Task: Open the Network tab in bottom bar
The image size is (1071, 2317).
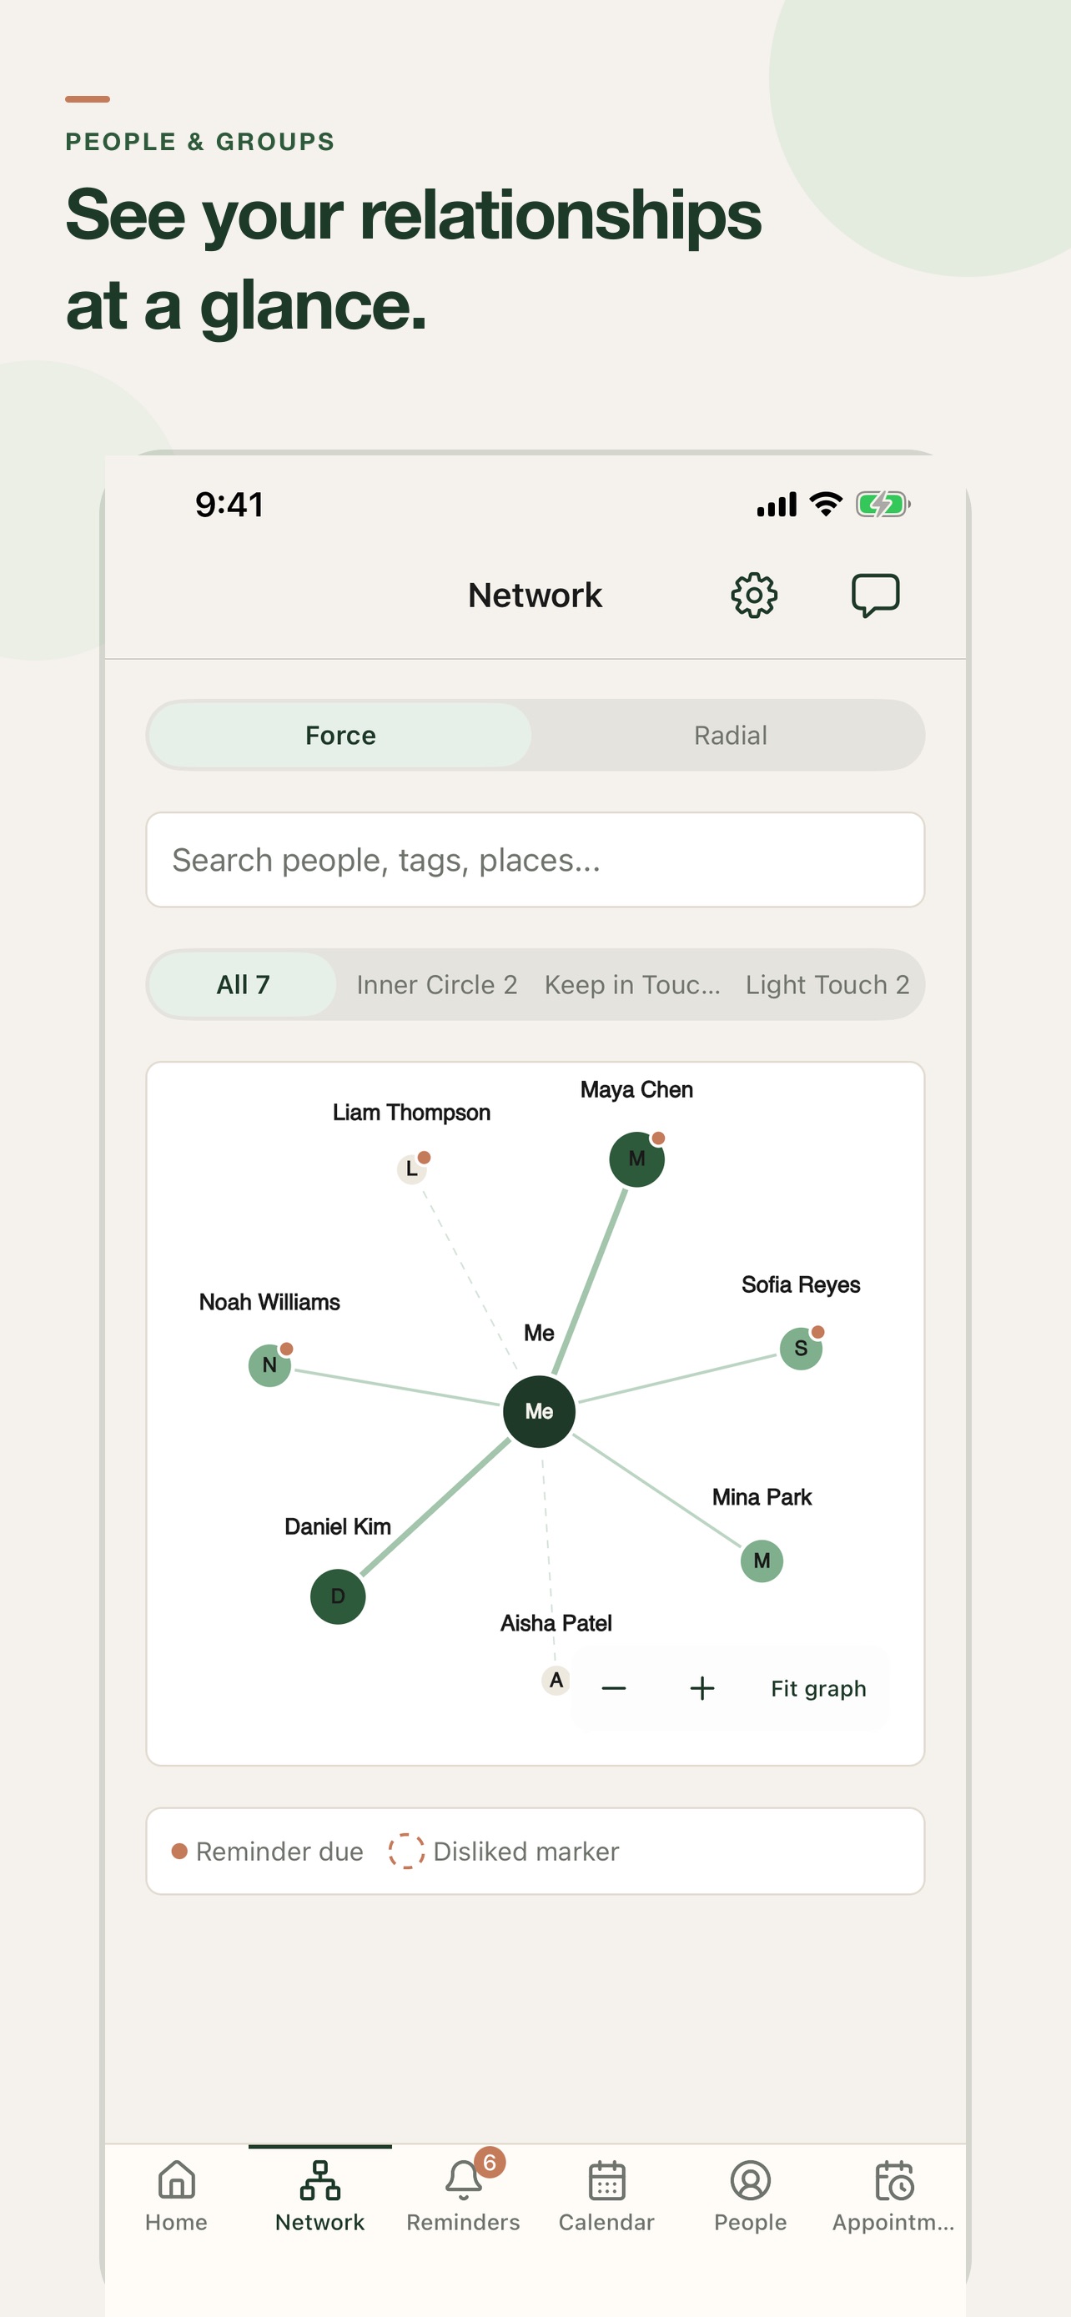Action: point(320,2196)
